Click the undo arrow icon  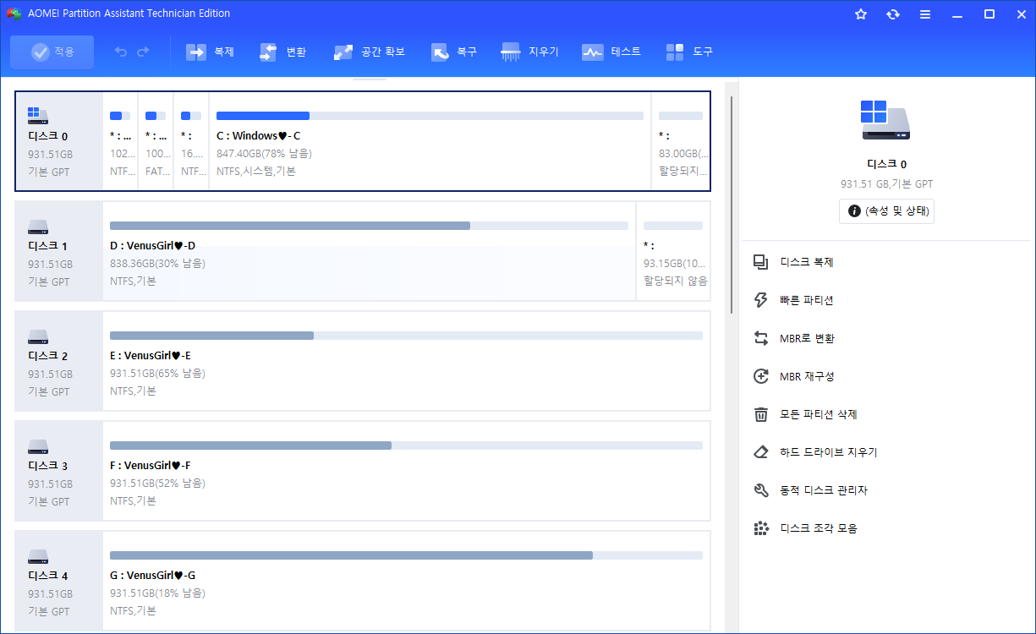(x=121, y=52)
